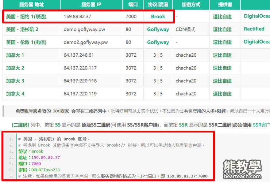
Task: Open DigitalOcean link in 纽约 1 row
Action: [257, 16]
